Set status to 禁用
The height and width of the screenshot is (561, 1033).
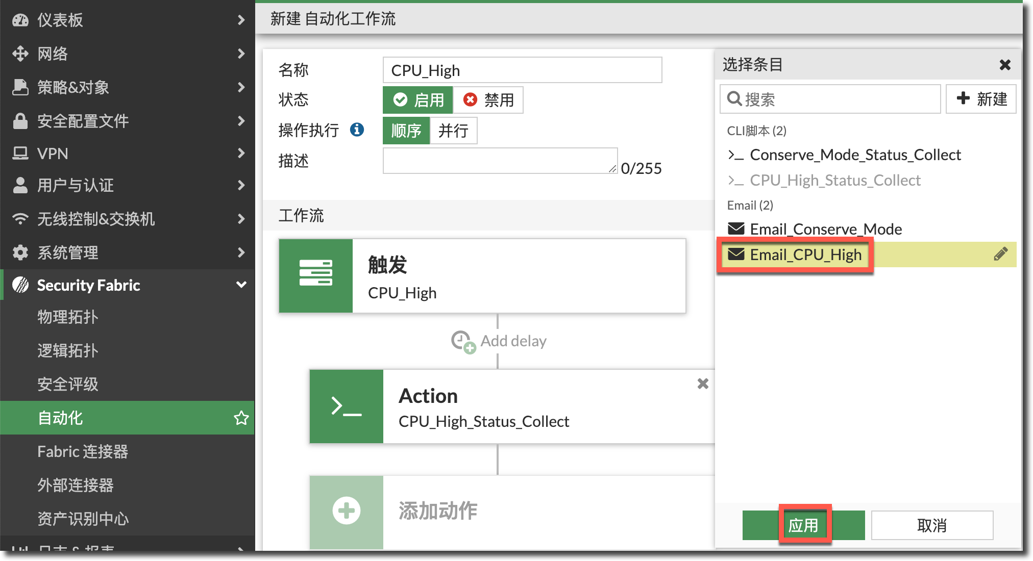click(488, 100)
